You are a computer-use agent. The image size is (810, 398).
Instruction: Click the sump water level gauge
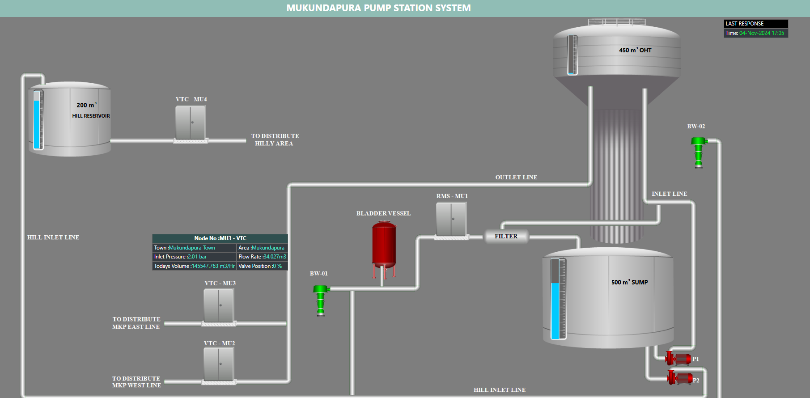pos(558,299)
